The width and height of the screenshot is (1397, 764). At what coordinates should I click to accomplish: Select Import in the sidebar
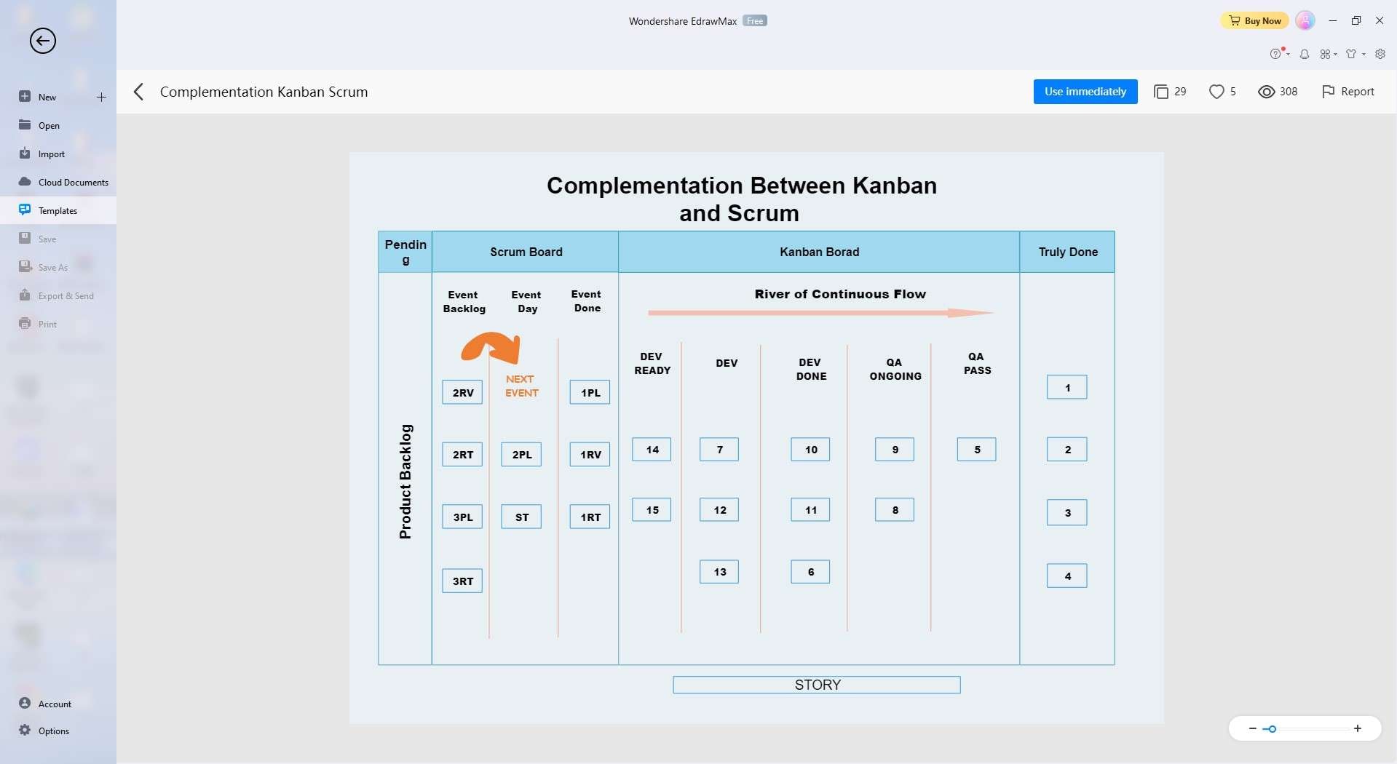pyautogui.click(x=51, y=154)
